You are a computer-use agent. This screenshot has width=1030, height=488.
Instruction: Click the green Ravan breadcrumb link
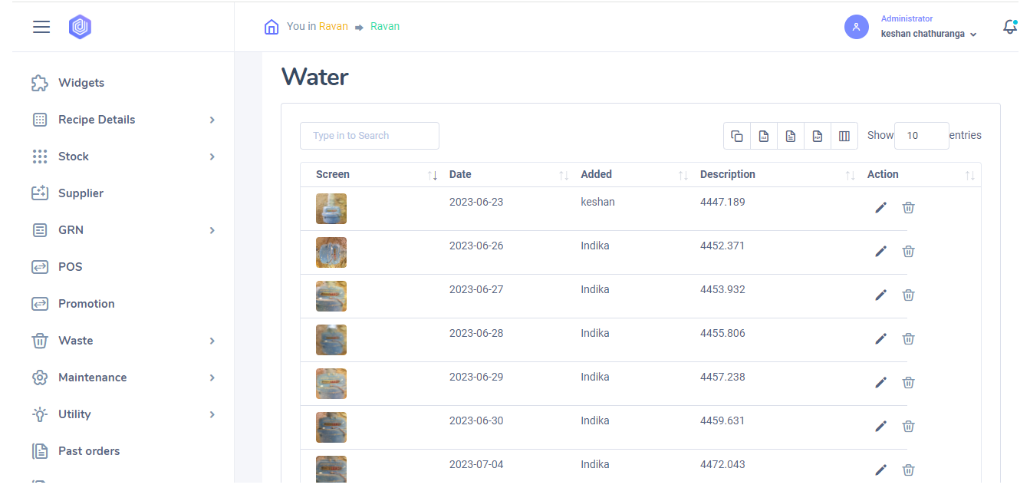tap(385, 26)
